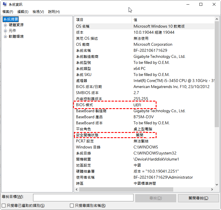Screen dimensions: 221x210
Task: Open the 說明(H) menu
Action: pyautogui.click(x=54, y=12)
